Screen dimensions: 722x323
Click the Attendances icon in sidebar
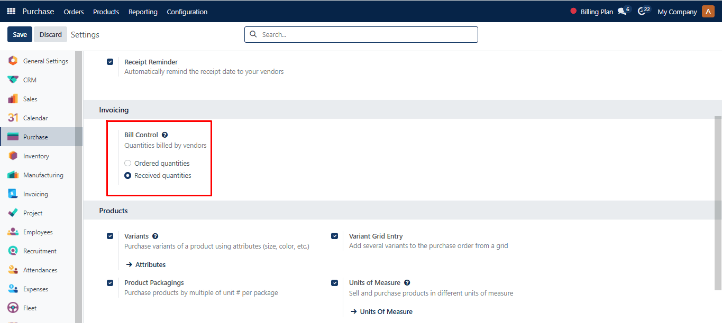point(13,270)
